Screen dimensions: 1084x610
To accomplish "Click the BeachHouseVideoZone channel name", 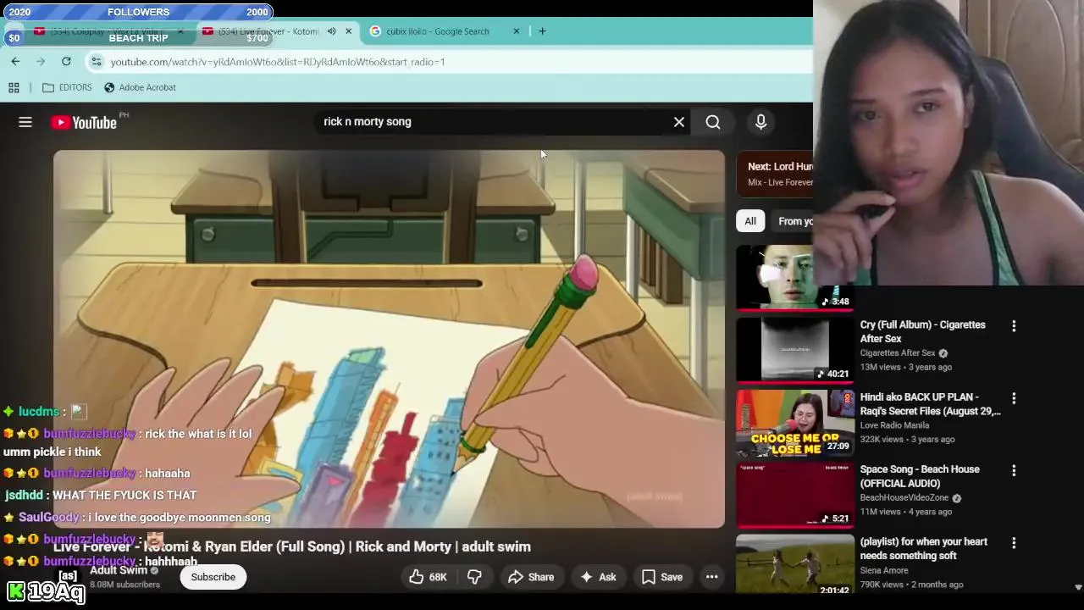I will click(904, 497).
